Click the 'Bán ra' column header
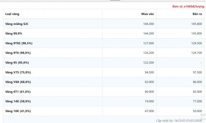The width and height of the screenshot is (206, 123). pyautogui.click(x=197, y=14)
